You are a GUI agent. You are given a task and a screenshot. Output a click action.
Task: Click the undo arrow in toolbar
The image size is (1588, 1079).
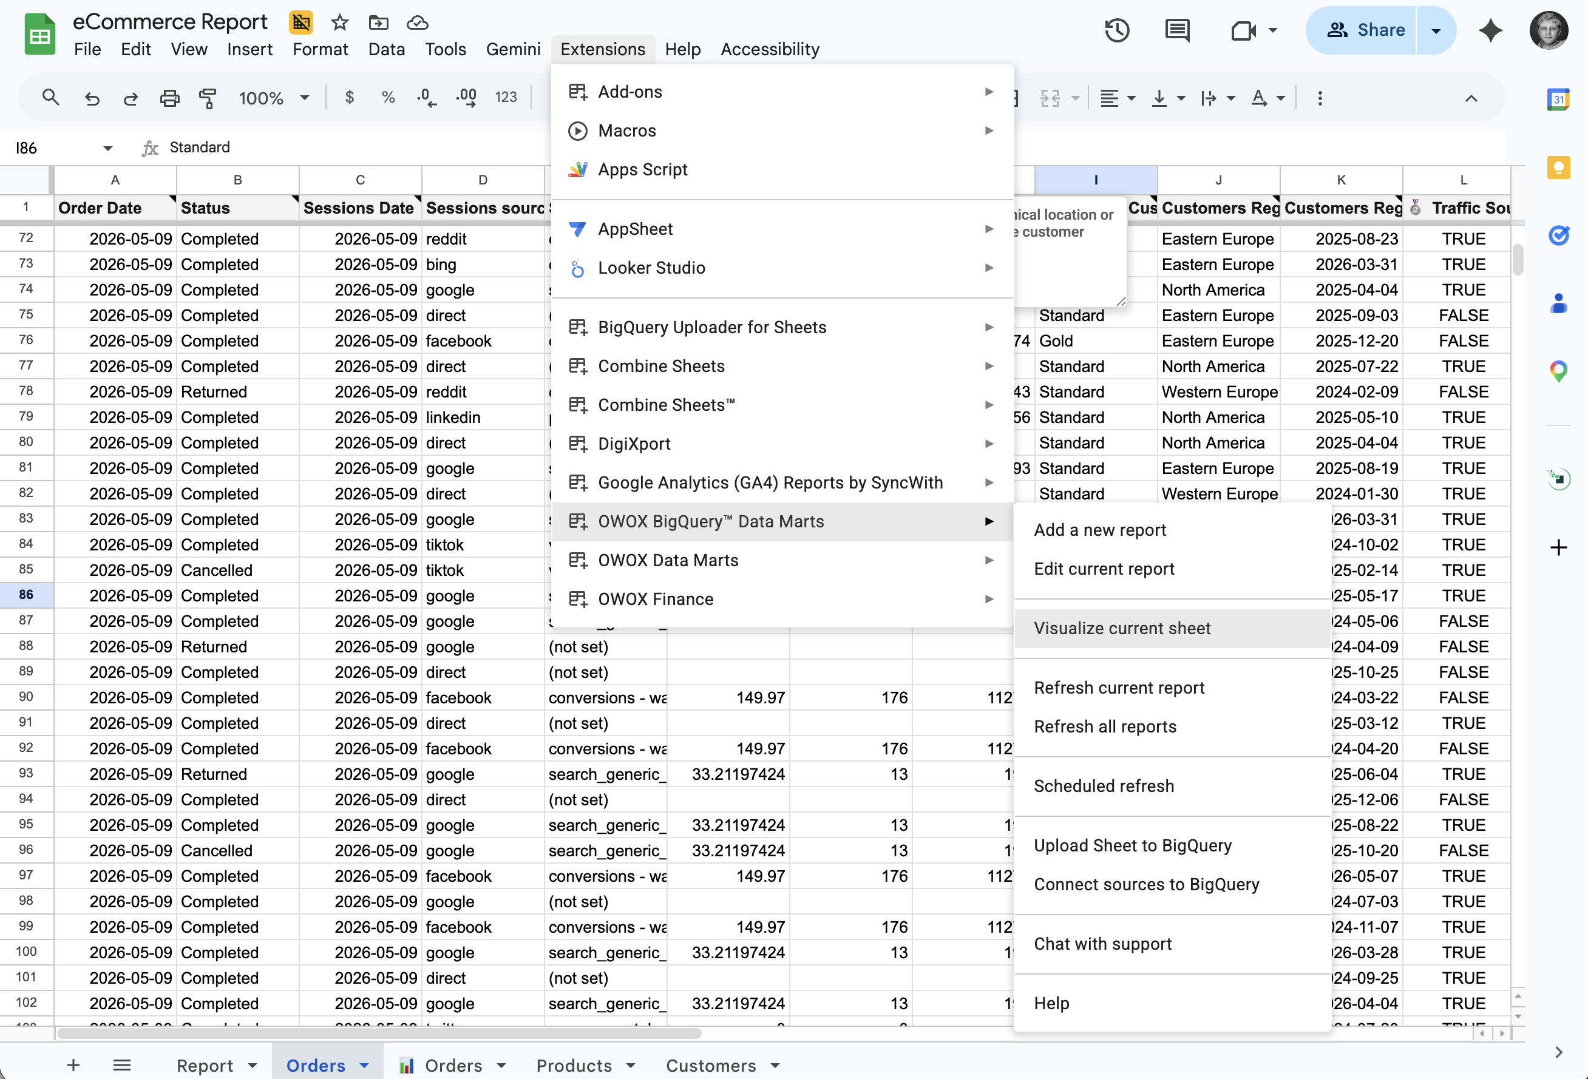[x=92, y=98]
